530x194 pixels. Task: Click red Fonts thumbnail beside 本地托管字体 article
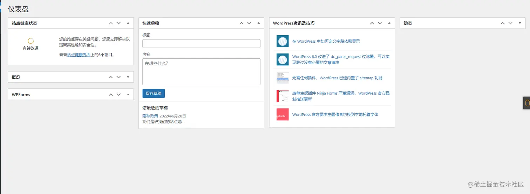pos(283,114)
